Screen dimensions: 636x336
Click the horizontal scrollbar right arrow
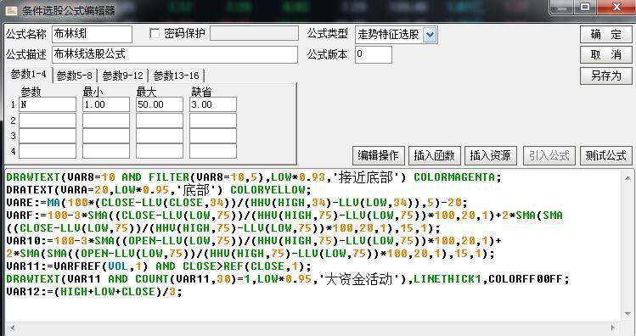point(613,328)
